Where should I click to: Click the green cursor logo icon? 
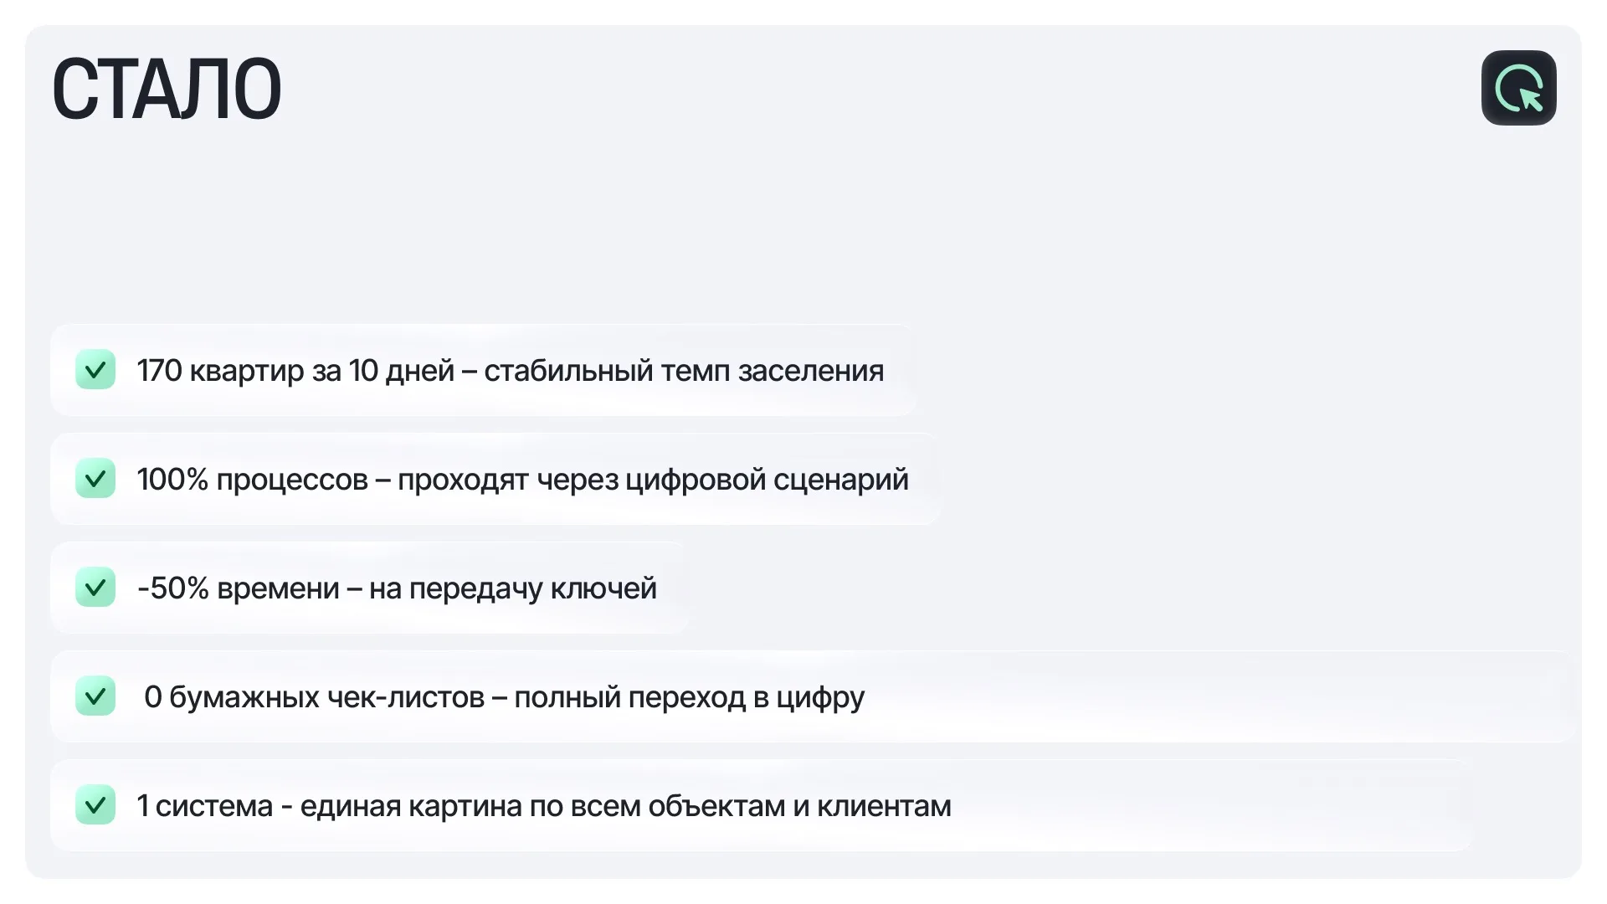(1518, 88)
